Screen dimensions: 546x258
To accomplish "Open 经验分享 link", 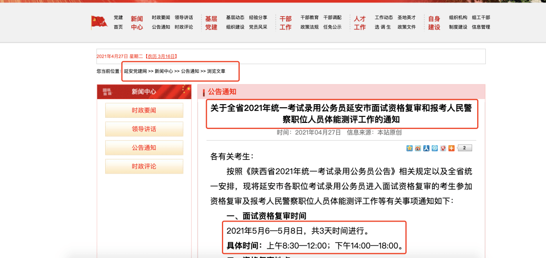I will pyautogui.click(x=258, y=17).
